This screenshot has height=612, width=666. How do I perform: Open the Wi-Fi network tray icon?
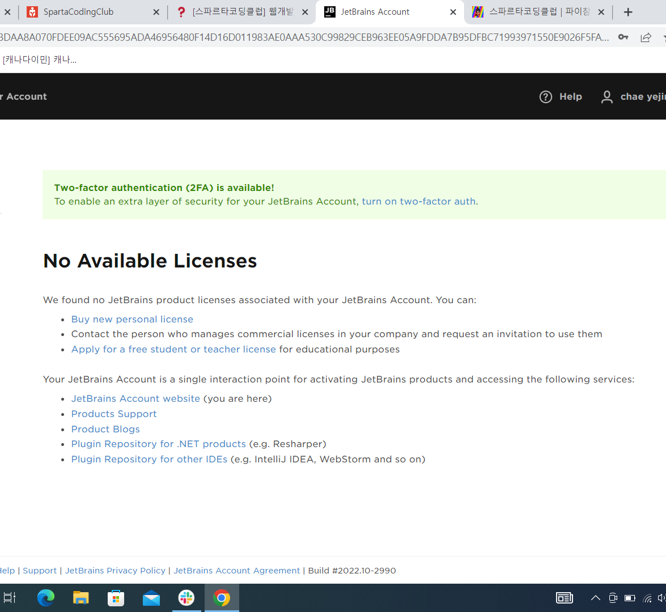point(647,598)
